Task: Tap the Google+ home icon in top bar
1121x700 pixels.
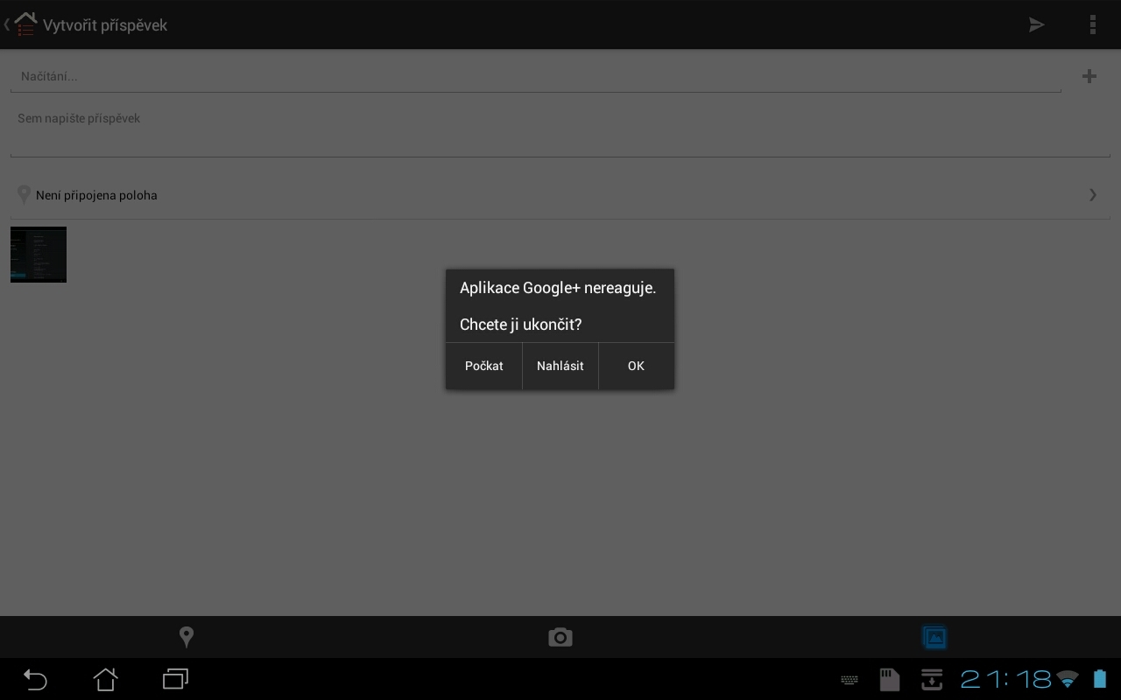Action: pyautogui.click(x=25, y=24)
